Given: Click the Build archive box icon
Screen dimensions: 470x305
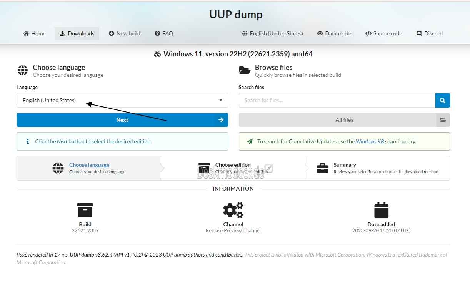Looking at the screenshot, I should [x=85, y=210].
